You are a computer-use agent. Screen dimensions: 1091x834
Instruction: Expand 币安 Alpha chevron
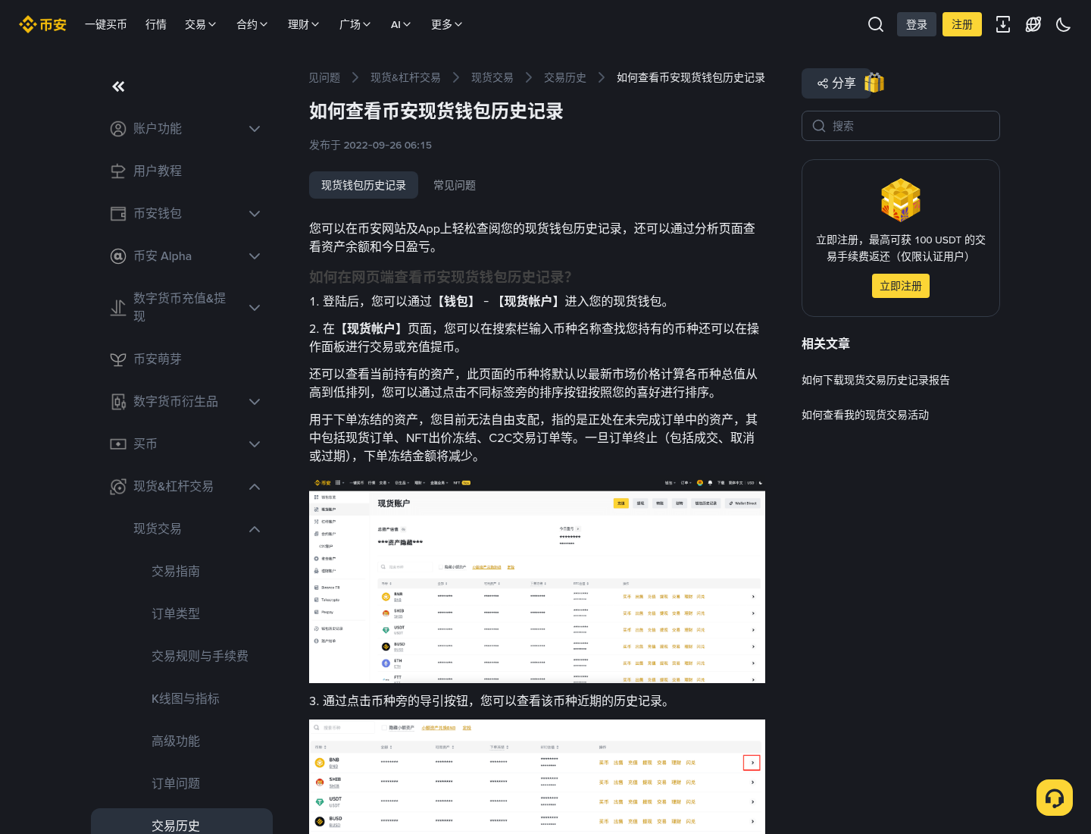255,256
